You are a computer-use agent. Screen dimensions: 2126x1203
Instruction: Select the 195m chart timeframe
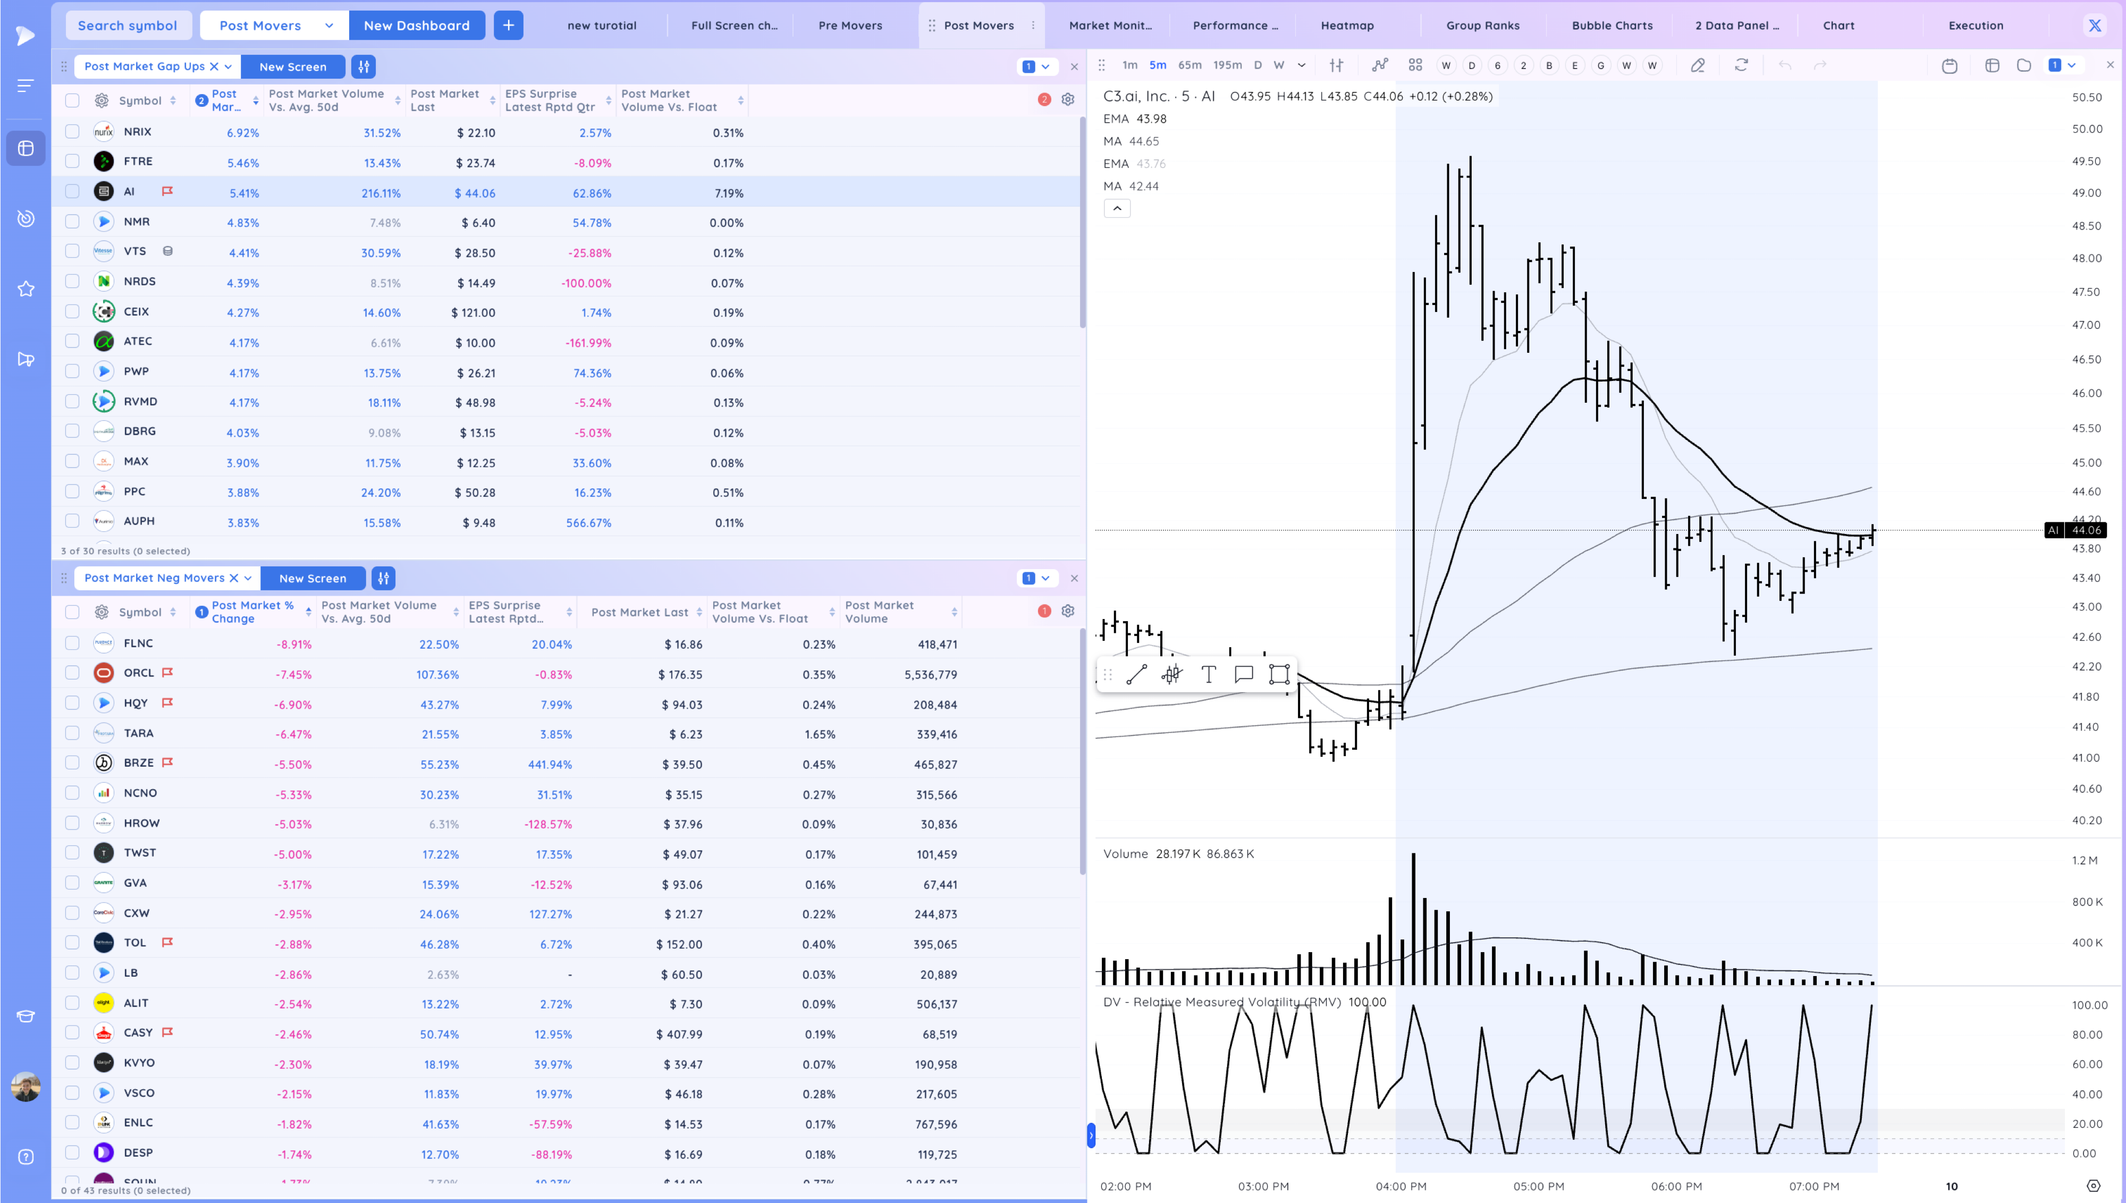click(1227, 65)
